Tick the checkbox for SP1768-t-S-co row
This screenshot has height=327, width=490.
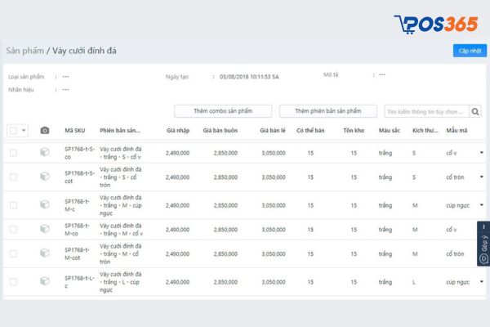[13, 153]
